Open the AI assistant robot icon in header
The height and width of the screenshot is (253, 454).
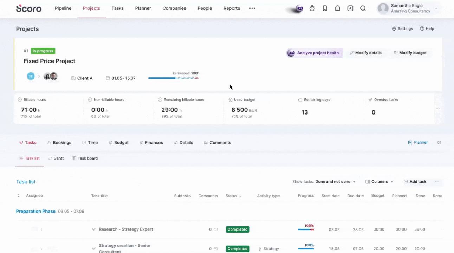(x=299, y=8)
